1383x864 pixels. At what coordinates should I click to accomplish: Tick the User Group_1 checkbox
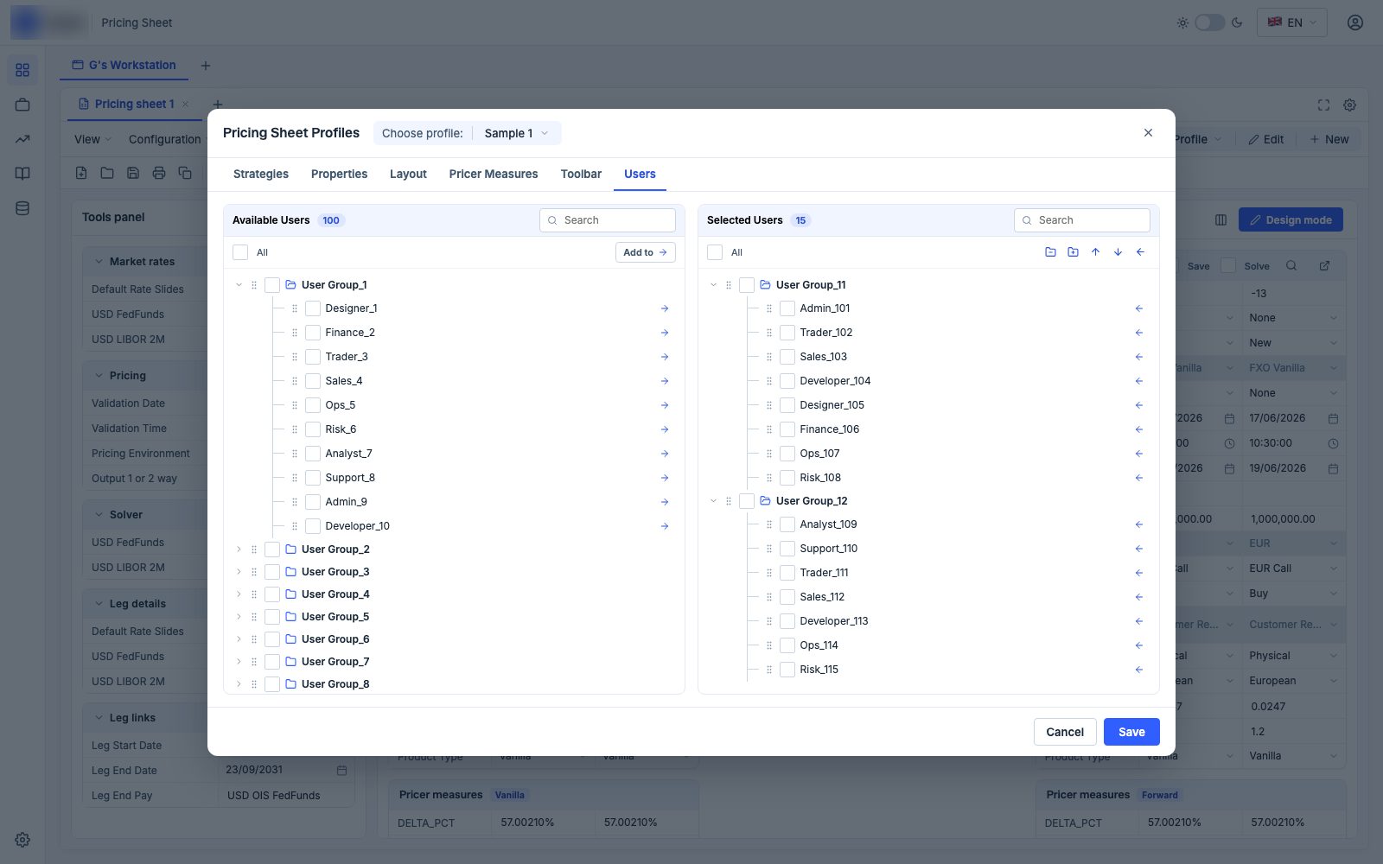coord(272,285)
